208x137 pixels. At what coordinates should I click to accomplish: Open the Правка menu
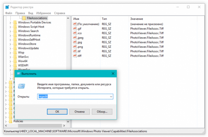tap(20, 13)
